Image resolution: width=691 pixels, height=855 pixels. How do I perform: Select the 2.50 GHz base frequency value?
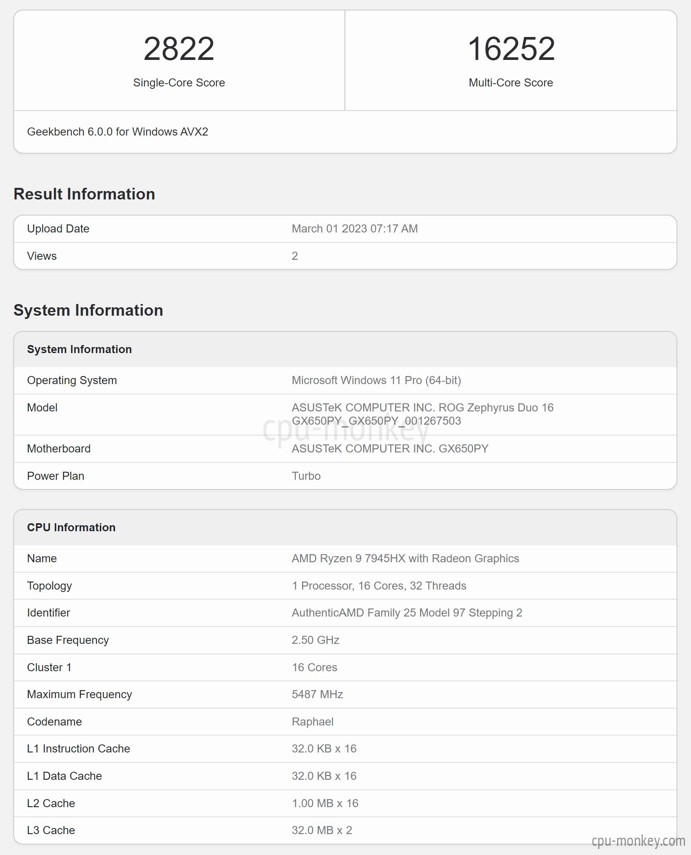pos(316,640)
